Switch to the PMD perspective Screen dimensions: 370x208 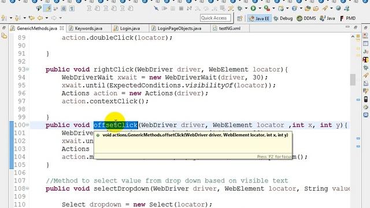pos(347,18)
